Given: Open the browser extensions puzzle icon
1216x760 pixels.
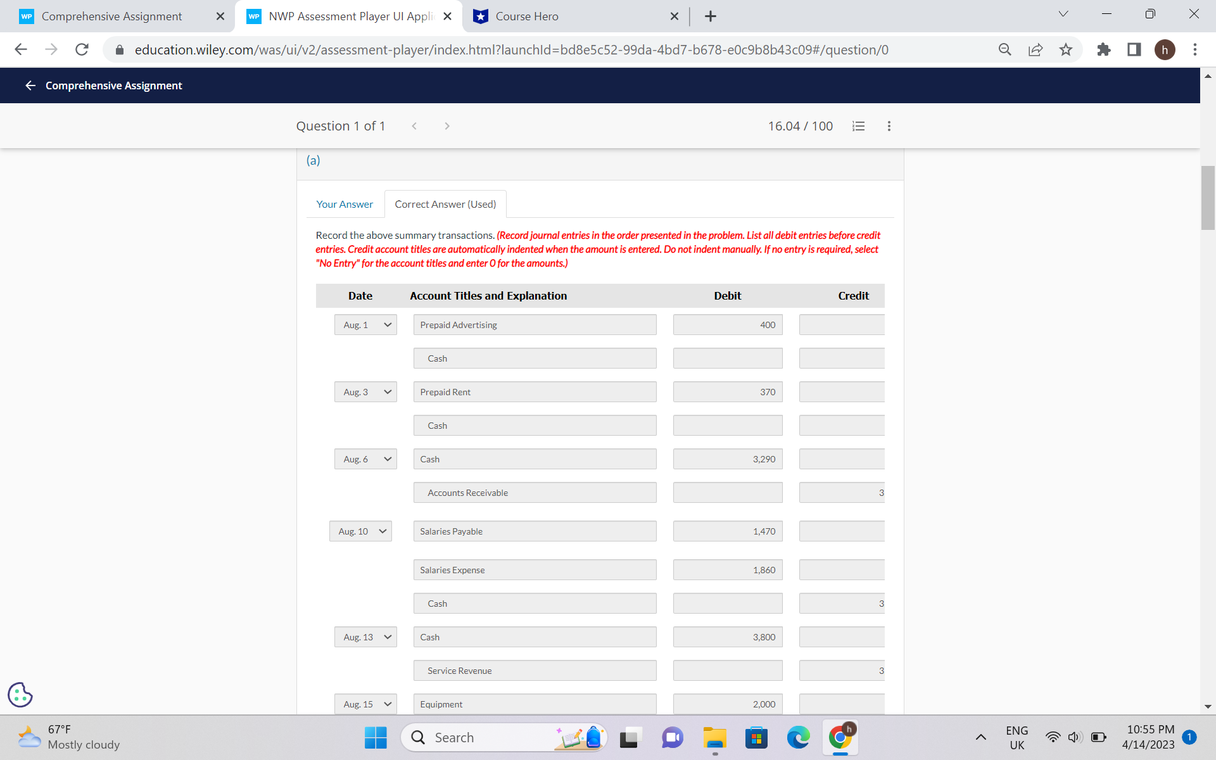Looking at the screenshot, I should [x=1103, y=49].
